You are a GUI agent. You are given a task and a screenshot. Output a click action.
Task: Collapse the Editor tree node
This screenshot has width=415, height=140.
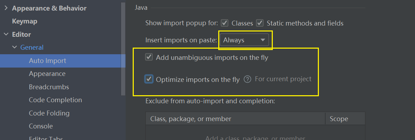[x=6, y=34]
